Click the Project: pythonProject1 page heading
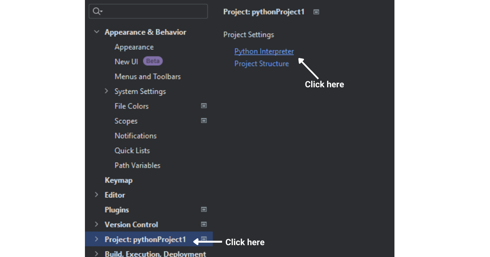 click(x=264, y=12)
